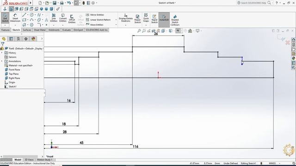Open the DimXpertManager crosshair tab

pyautogui.click(x=26, y=39)
